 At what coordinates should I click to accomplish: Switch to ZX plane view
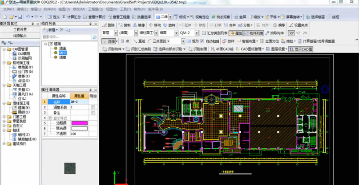click(x=305, y=33)
